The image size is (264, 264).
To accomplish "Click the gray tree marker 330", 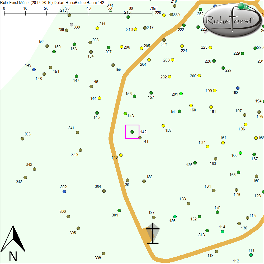I will 71,25.
